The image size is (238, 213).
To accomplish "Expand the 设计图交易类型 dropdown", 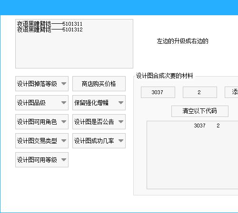I will pos(42,141).
